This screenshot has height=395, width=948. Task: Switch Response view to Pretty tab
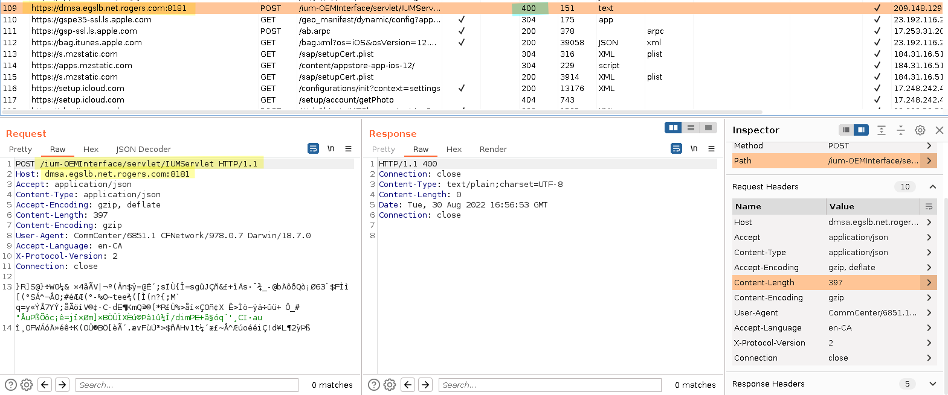tap(384, 149)
